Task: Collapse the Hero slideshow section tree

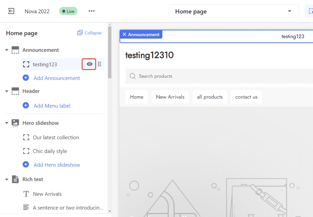Action: pos(7,123)
